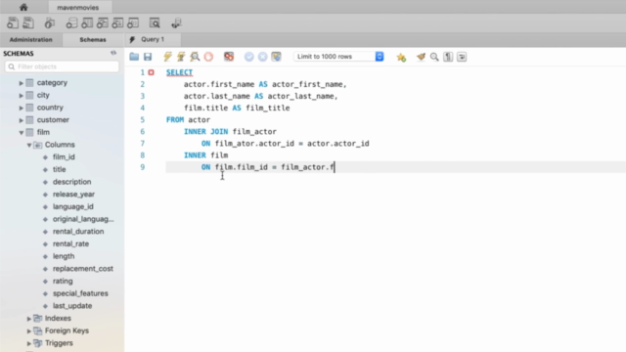Select the replacement_cost column
The height and width of the screenshot is (352, 626).
[83, 269]
